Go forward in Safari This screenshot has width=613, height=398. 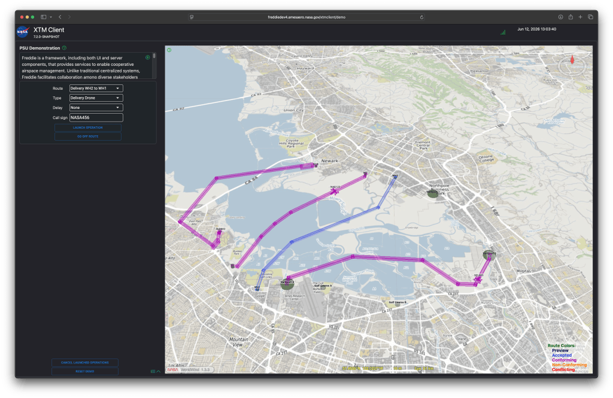pos(69,17)
